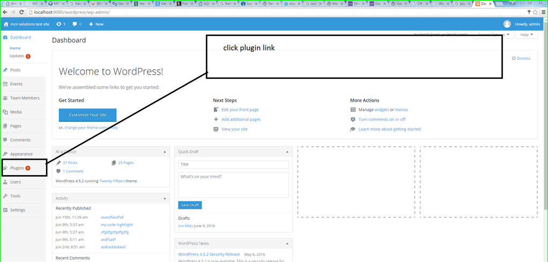Viewport: 548px width, 262px height.
Task: Click the Pages sidebar icon
Action: [5, 126]
